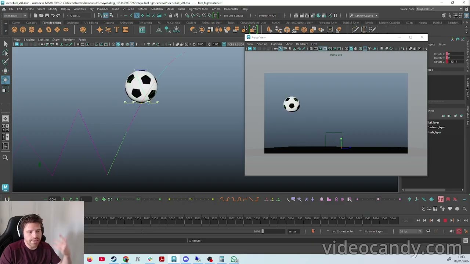Click the Rotate Z value field

pyautogui.click(x=455, y=62)
